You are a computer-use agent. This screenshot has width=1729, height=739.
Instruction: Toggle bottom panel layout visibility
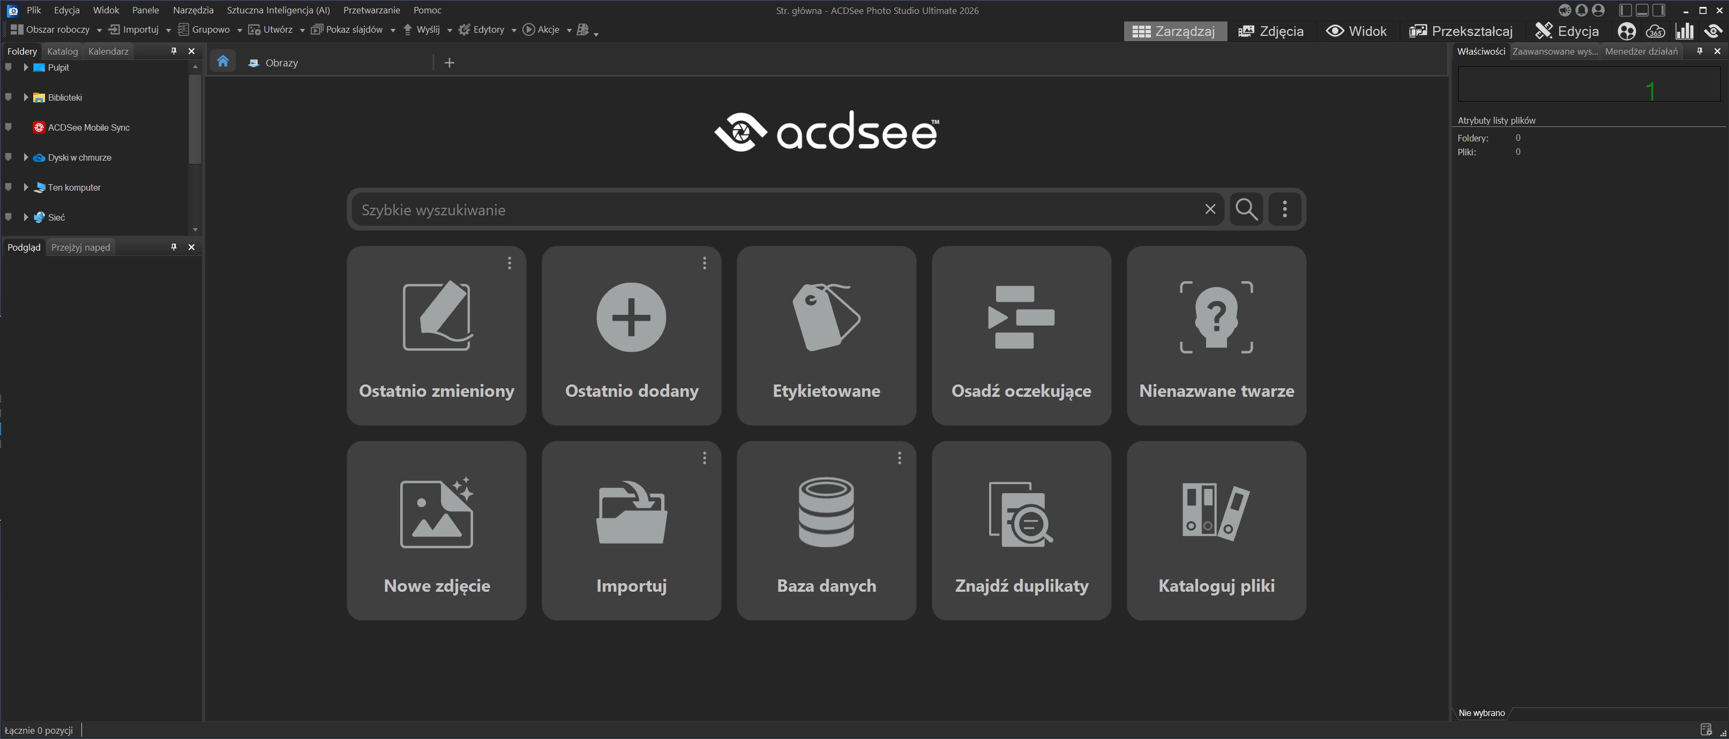click(x=1642, y=10)
